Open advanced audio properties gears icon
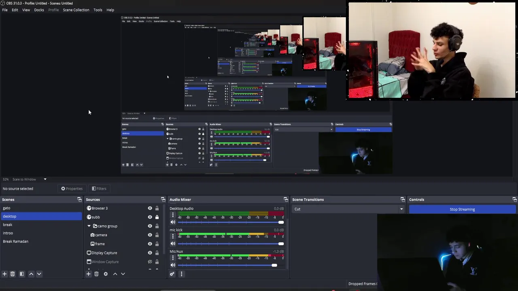This screenshot has width=518, height=291. (172, 274)
